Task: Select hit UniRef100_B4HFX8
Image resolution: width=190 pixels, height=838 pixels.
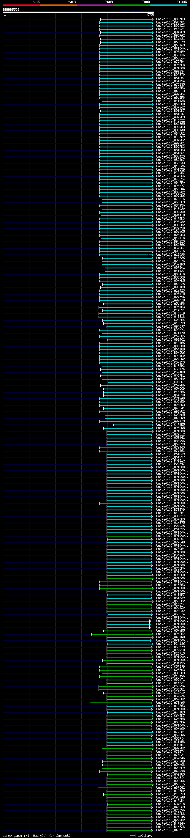Action: tap(170, 827)
